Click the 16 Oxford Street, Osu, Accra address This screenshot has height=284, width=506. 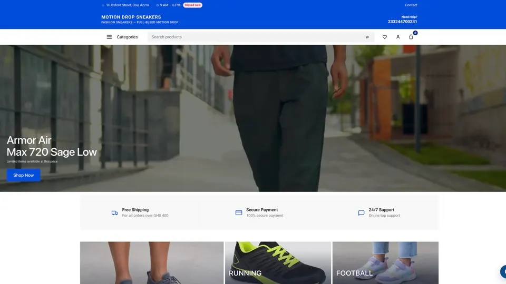pos(128,5)
